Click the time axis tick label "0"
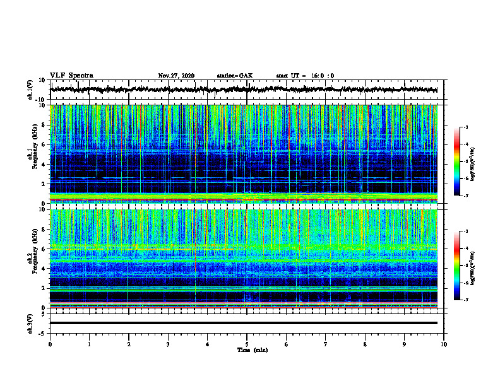Image resolution: width=500 pixels, height=386 pixels. (x=50, y=344)
